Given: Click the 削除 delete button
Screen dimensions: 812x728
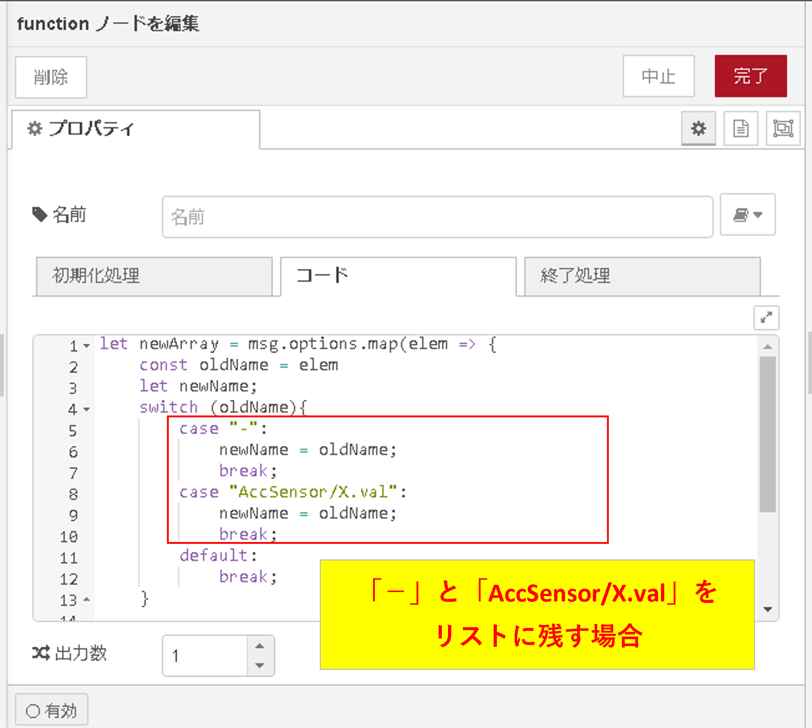Looking at the screenshot, I should [51, 77].
